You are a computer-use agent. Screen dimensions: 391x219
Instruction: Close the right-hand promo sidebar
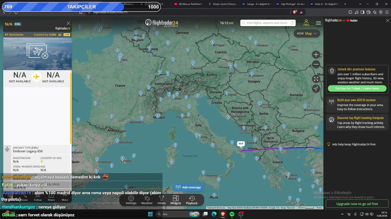click(x=388, y=21)
